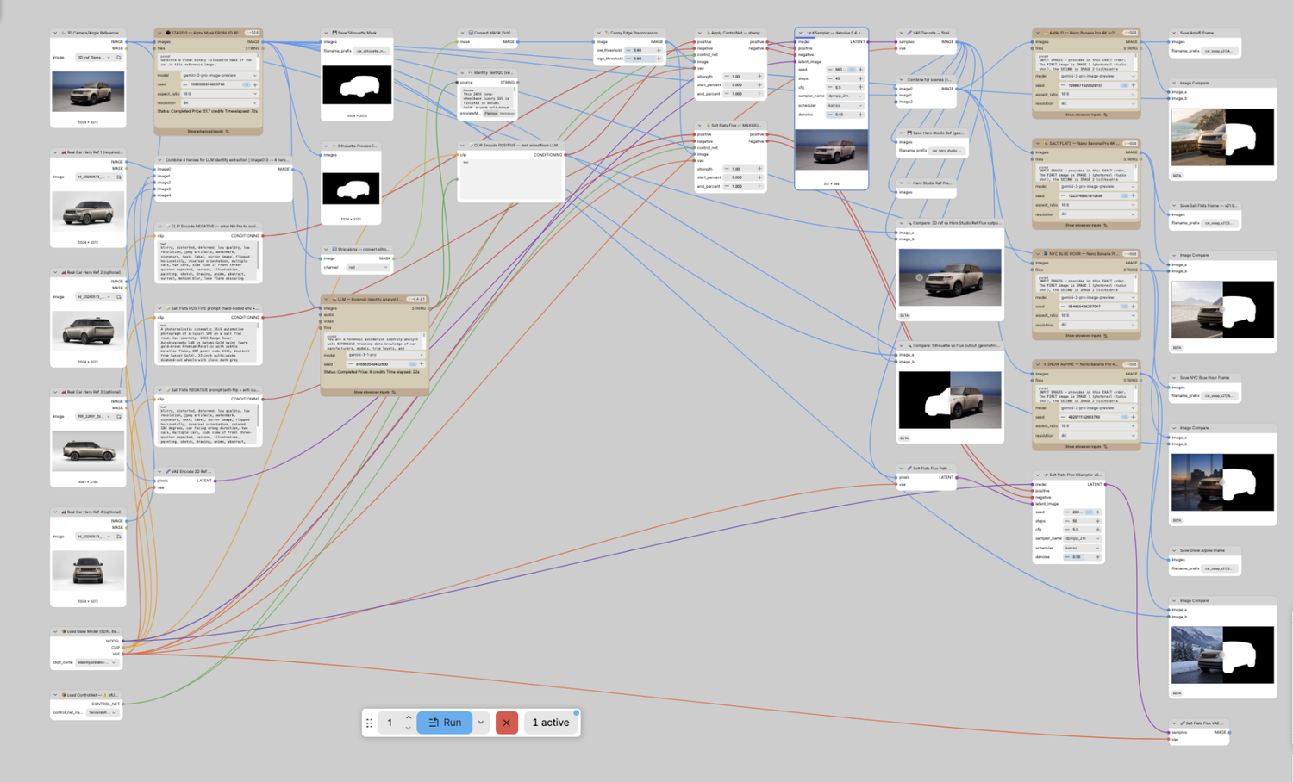Screen dimensions: 1293x782
Task: Decrease low_threshold with minus in Canny Edge node
Action: (628, 51)
